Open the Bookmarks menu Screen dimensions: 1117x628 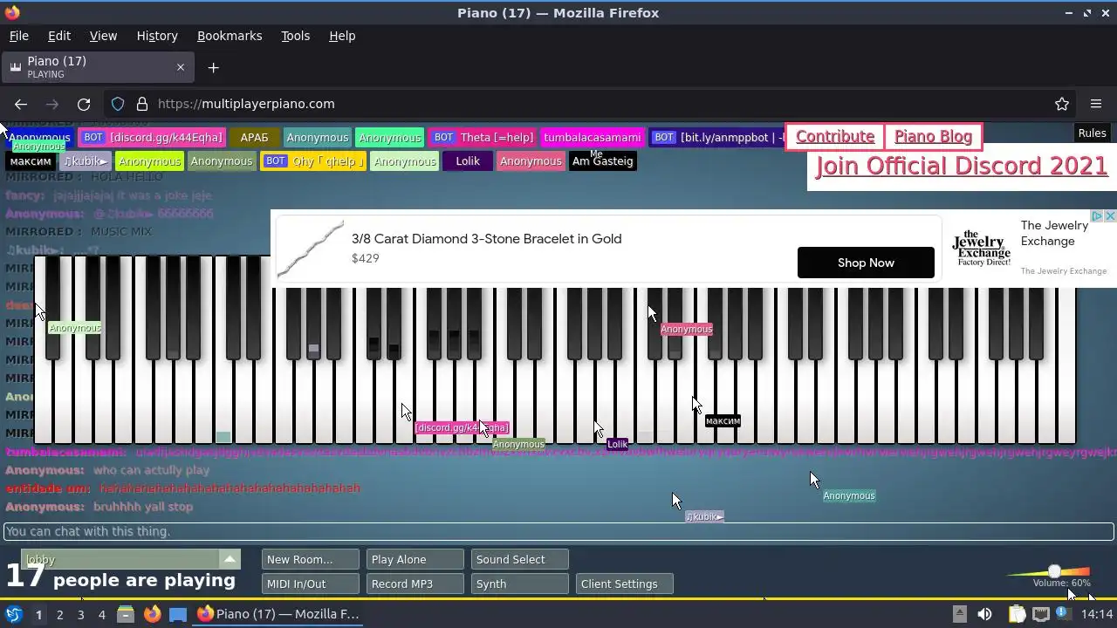tap(230, 36)
